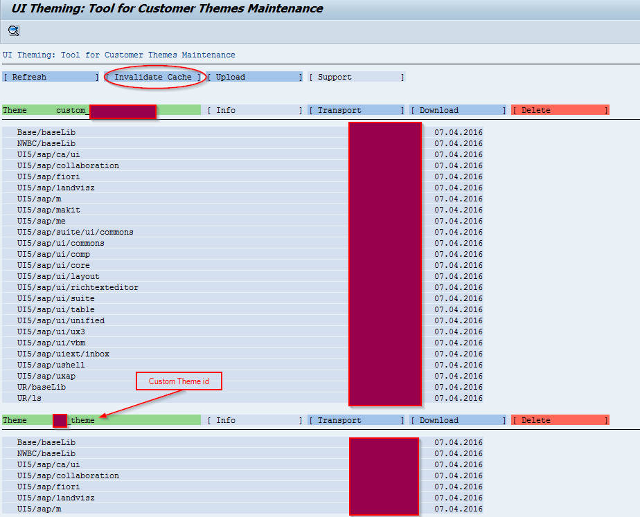Click the circled Invalidate Cache button

154,76
